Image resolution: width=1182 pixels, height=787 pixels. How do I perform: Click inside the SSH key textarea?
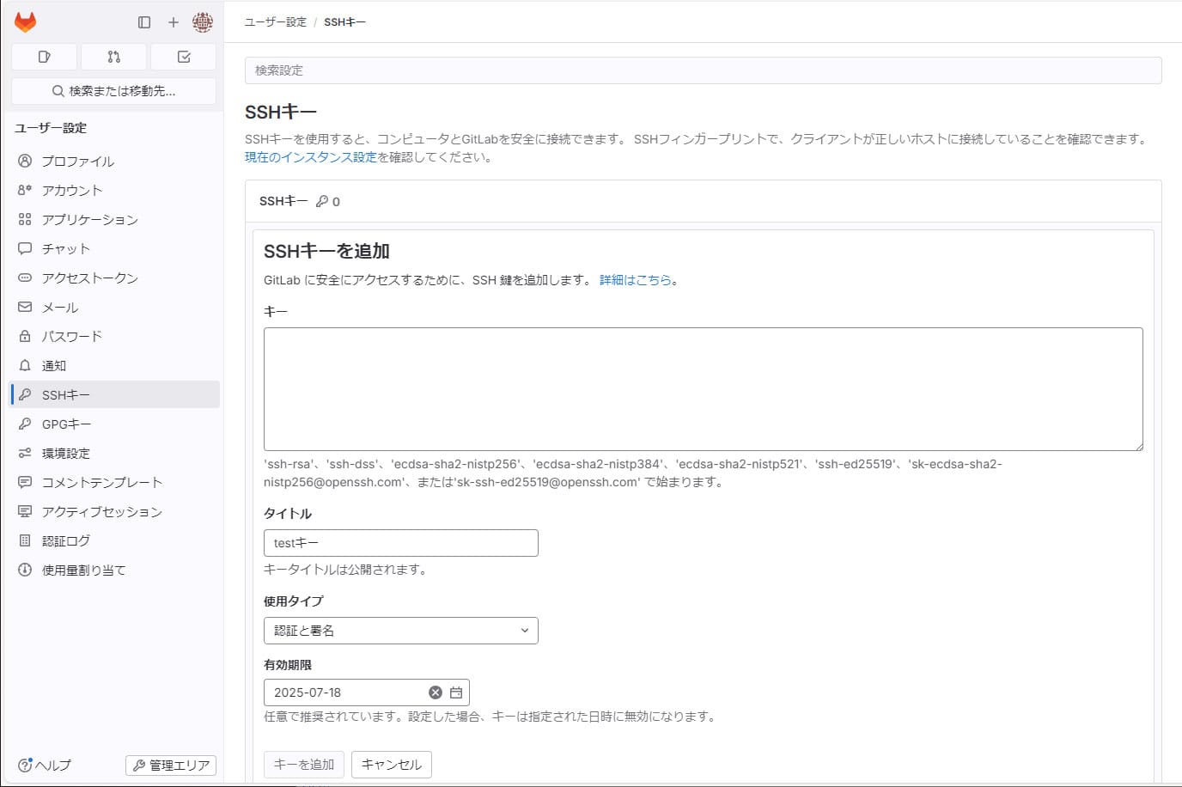703,388
